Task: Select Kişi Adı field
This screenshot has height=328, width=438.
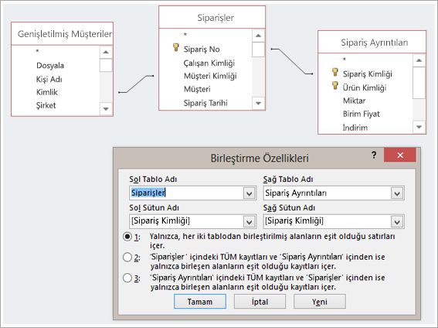Action: (x=49, y=80)
